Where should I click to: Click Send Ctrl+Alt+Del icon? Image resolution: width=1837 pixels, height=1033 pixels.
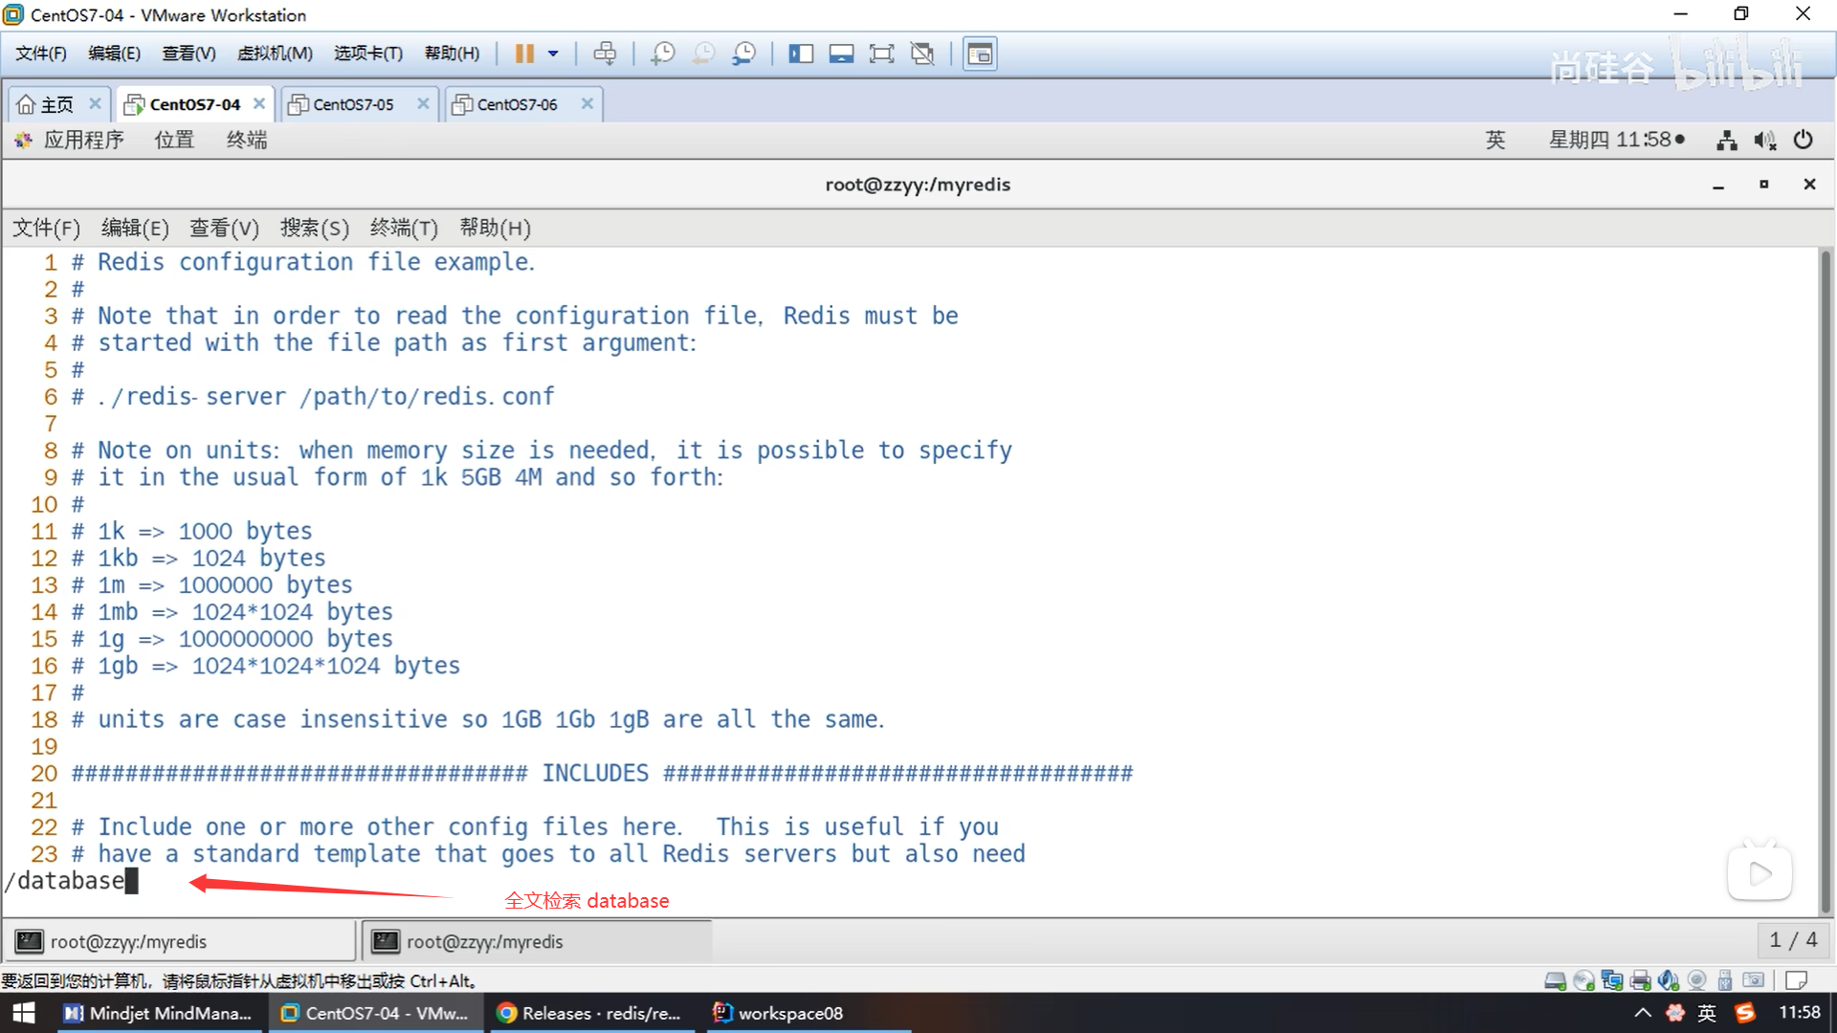(x=605, y=54)
